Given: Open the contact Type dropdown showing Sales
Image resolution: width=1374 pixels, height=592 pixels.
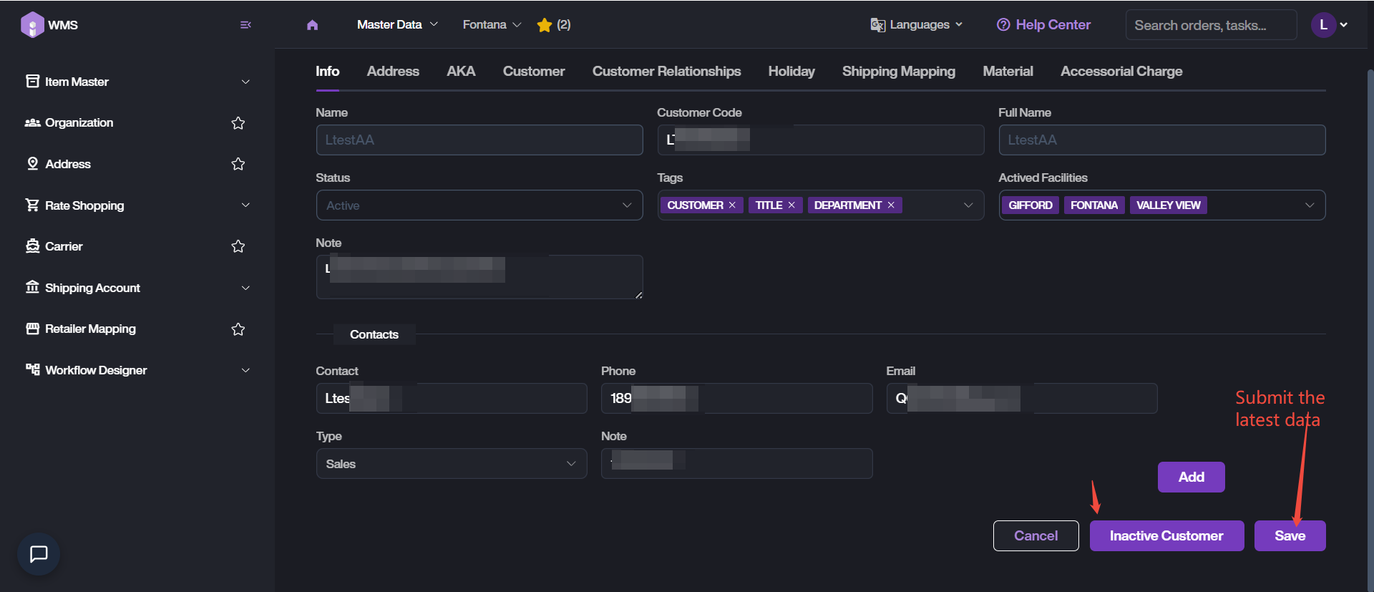Looking at the screenshot, I should click(451, 464).
